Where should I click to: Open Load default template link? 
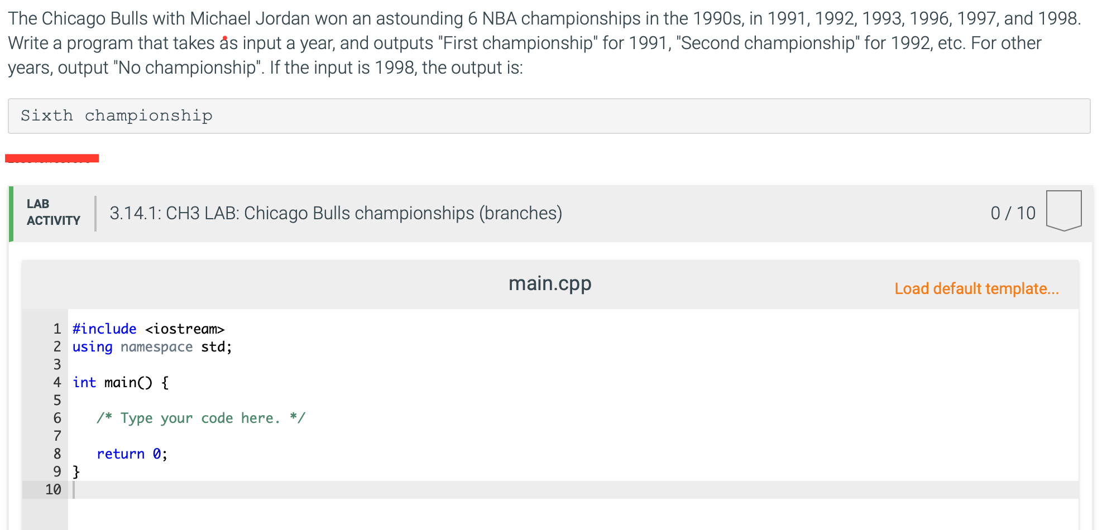(x=977, y=289)
